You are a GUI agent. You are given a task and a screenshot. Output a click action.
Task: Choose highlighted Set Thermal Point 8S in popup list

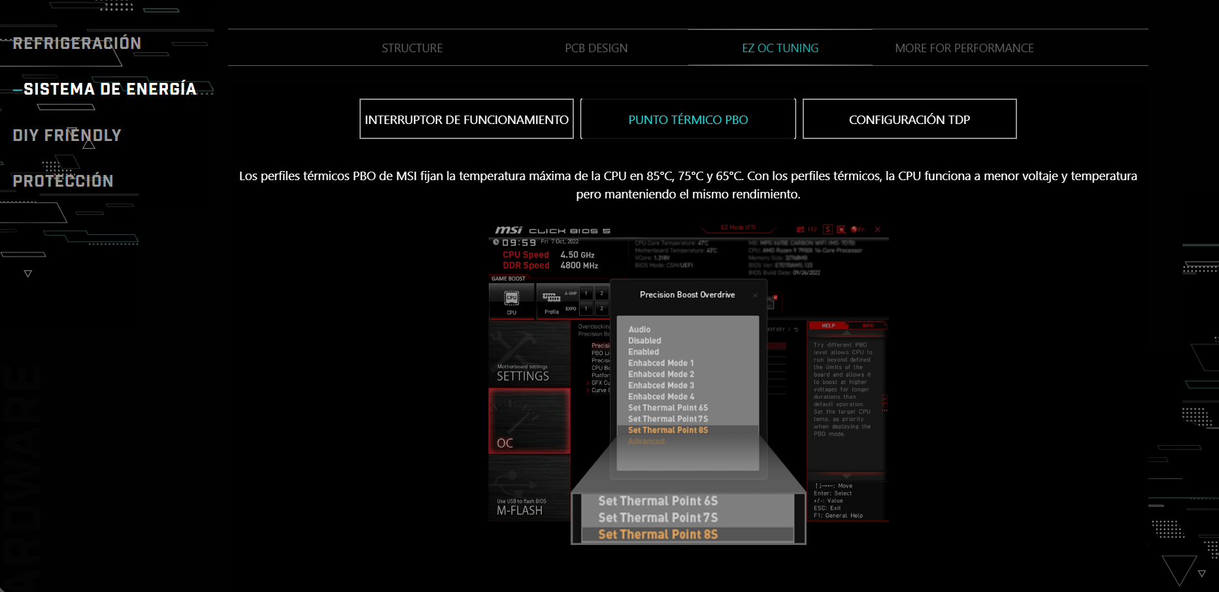click(688, 430)
